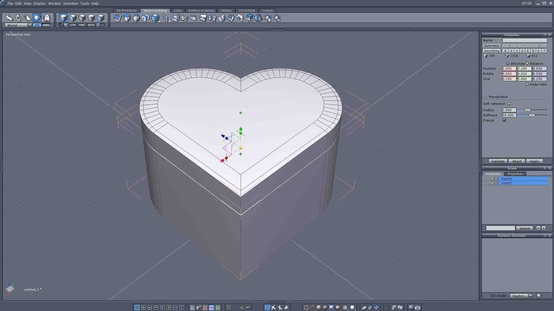Image resolution: width=554 pixels, height=311 pixels.
Task: Enable wireframe display mode globe icon
Action: pos(306,308)
